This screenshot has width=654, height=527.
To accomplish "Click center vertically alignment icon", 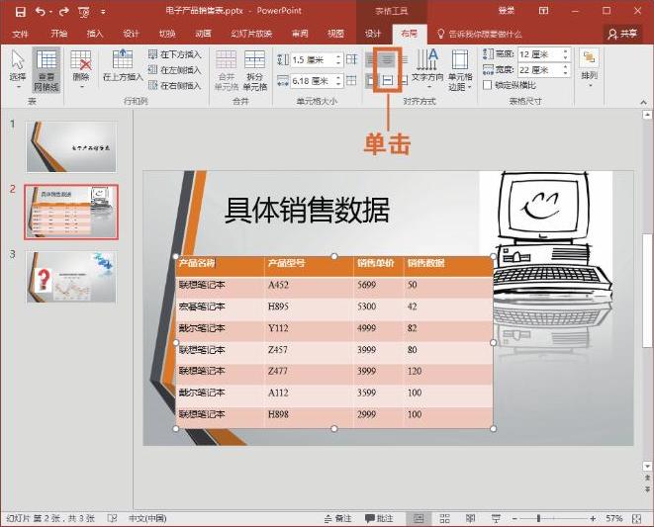I will click(388, 80).
